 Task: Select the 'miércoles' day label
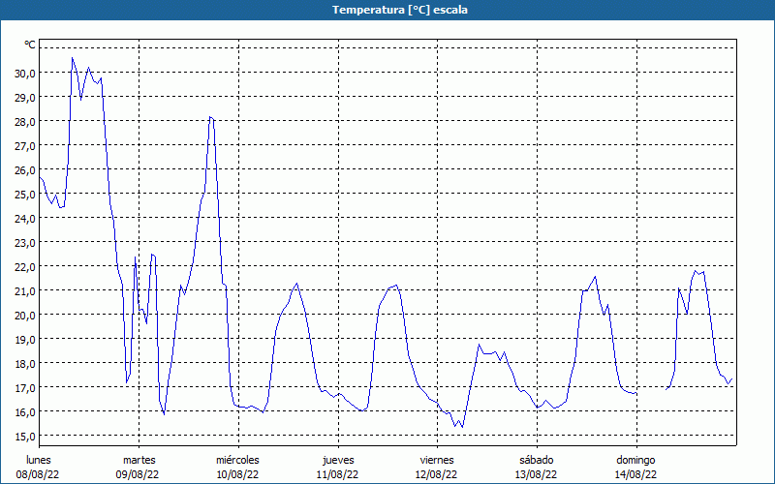pos(237,460)
